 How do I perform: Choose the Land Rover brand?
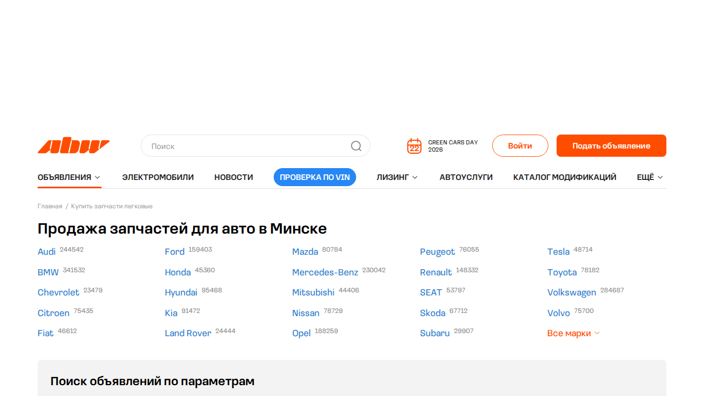188,333
